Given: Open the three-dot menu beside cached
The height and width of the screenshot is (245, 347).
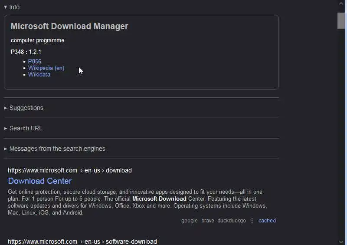Looking at the screenshot, I should point(252,221).
